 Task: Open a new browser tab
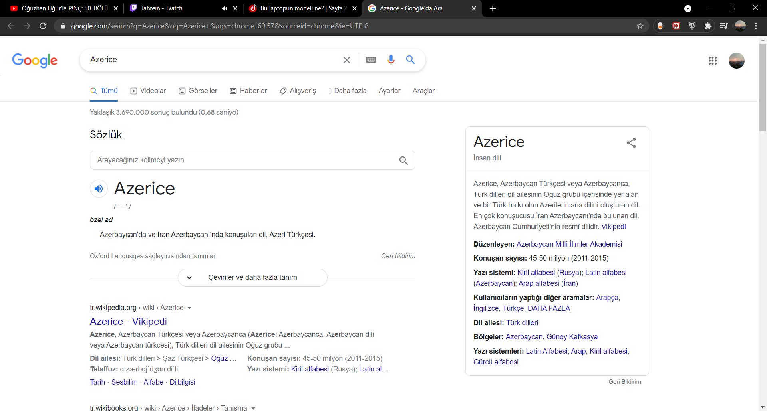[x=493, y=8]
